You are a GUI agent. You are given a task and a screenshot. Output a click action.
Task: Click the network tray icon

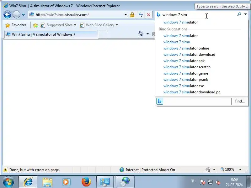point(210,182)
